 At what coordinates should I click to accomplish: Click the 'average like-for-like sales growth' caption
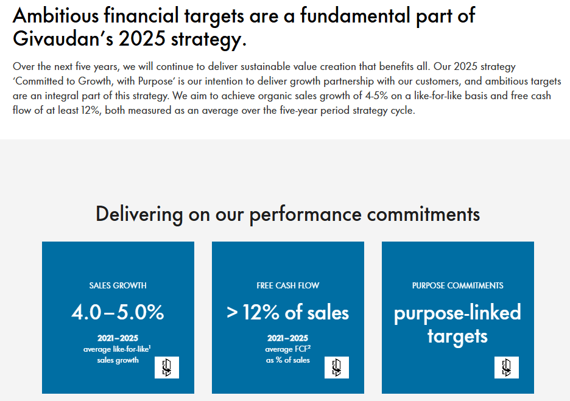pos(118,355)
